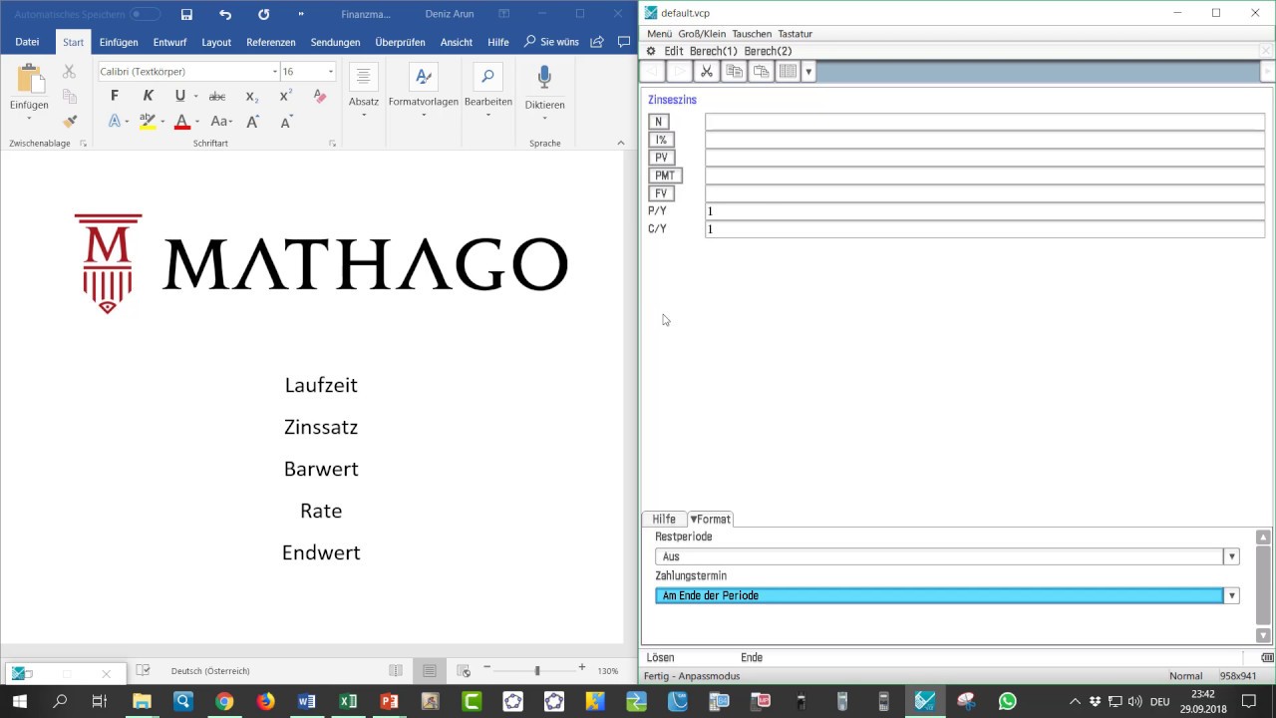The width and height of the screenshot is (1276, 718).
Task: Click the Einfügen paste clipboard icon
Action: point(29,79)
